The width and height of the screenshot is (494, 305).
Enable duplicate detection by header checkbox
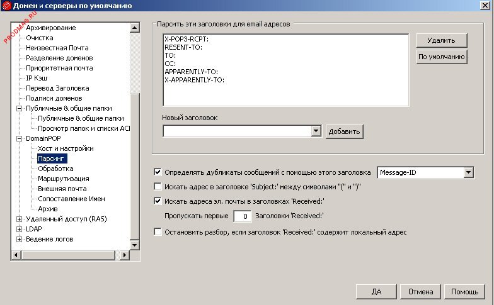(x=158, y=172)
